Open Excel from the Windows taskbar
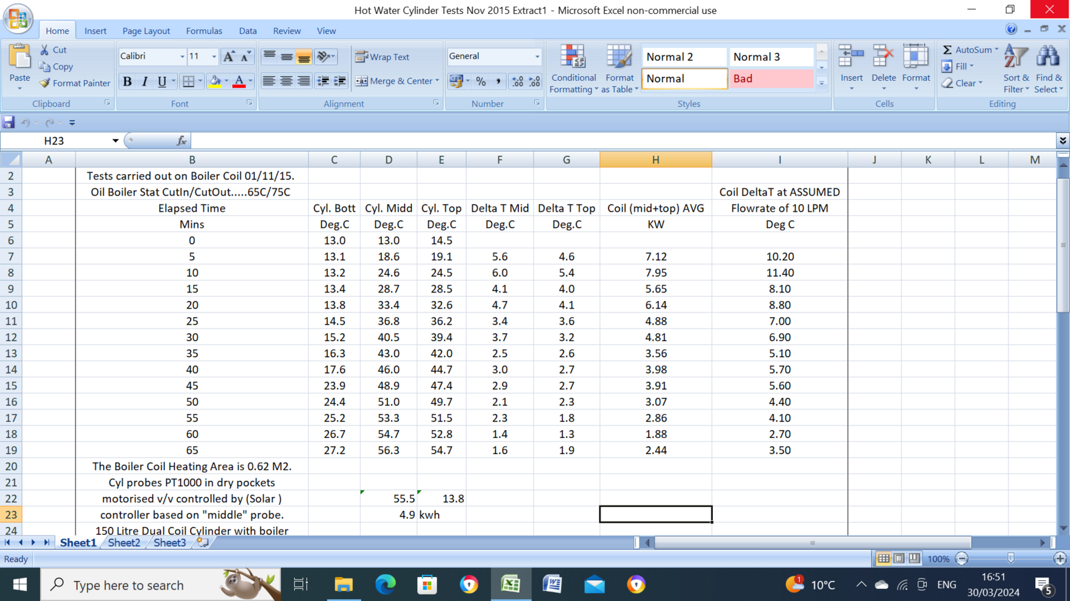This screenshot has height=601, width=1070. point(511,585)
